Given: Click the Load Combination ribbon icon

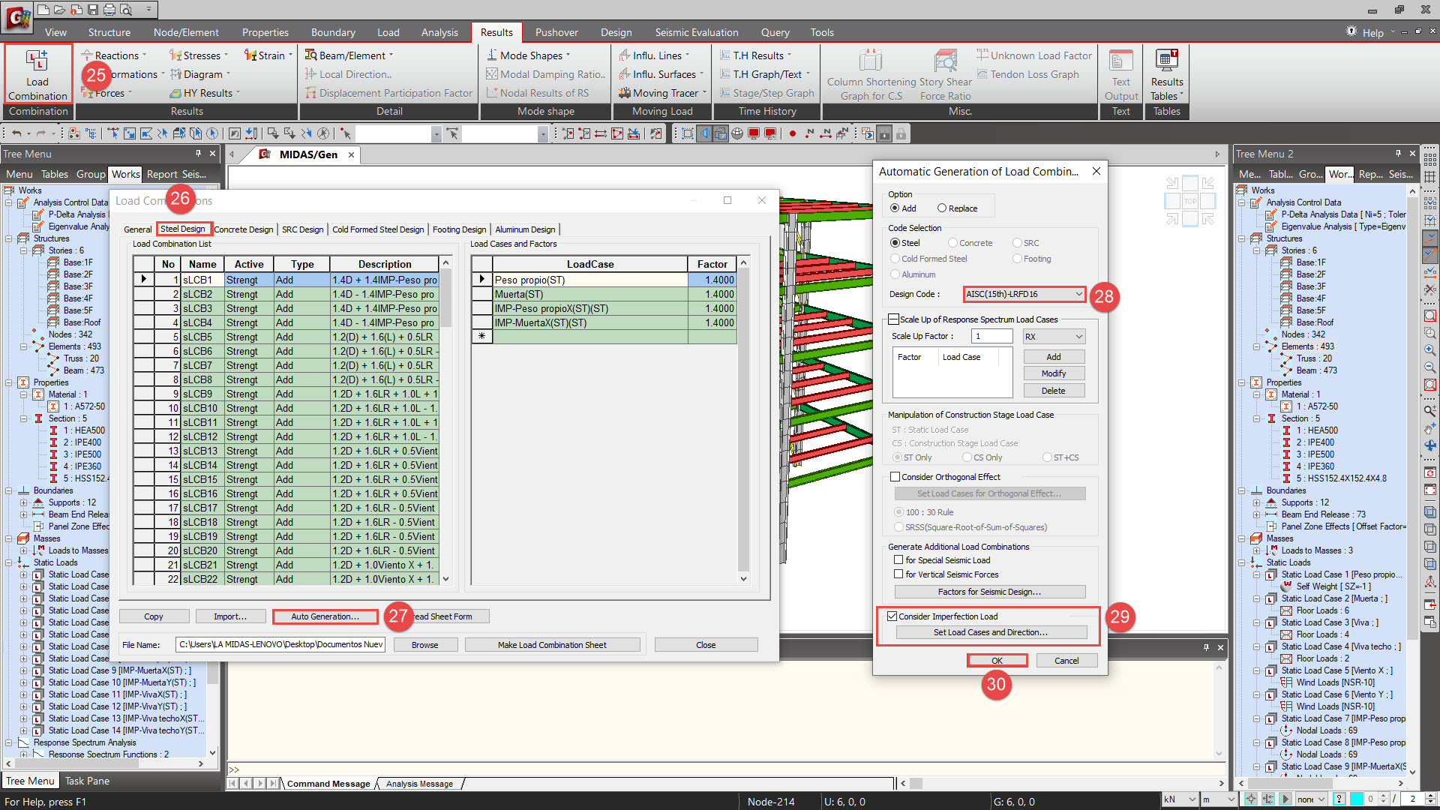Looking at the screenshot, I should (x=37, y=73).
